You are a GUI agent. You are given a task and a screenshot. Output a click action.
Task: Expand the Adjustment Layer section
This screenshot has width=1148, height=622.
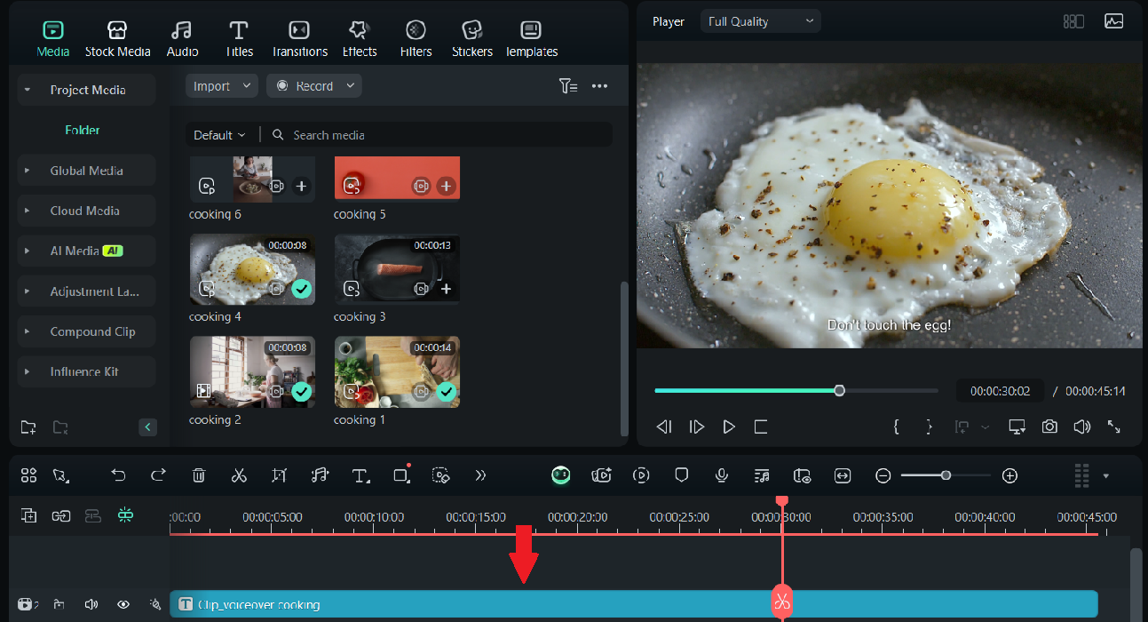pos(28,291)
